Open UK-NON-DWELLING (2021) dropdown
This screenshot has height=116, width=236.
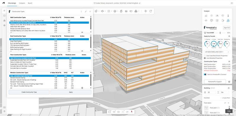[217, 52]
